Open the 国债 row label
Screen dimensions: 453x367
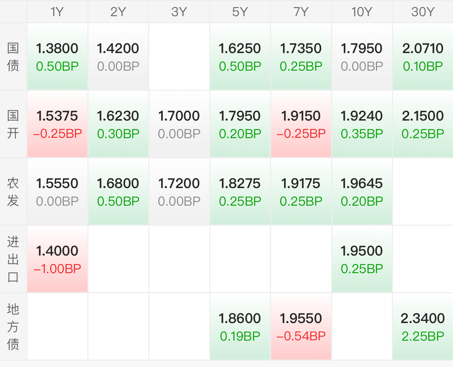pyautogui.click(x=13, y=57)
